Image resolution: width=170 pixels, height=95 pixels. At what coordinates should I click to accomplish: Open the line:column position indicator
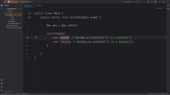click(150, 94)
